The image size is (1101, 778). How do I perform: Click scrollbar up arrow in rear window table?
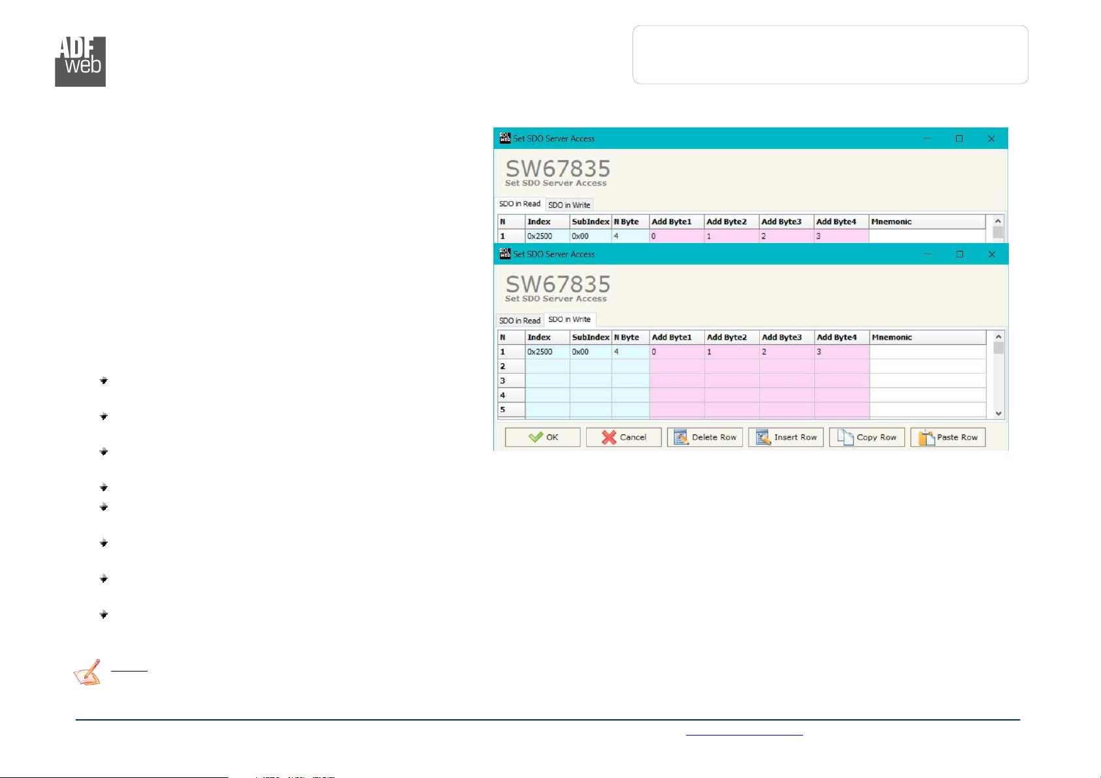(x=998, y=221)
